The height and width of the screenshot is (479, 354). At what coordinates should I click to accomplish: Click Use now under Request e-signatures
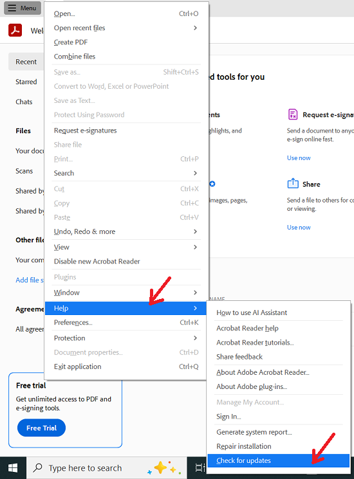(x=299, y=158)
